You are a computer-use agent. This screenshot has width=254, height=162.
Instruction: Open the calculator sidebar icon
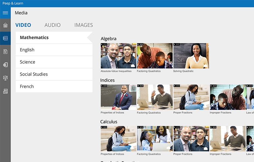coord(5,91)
